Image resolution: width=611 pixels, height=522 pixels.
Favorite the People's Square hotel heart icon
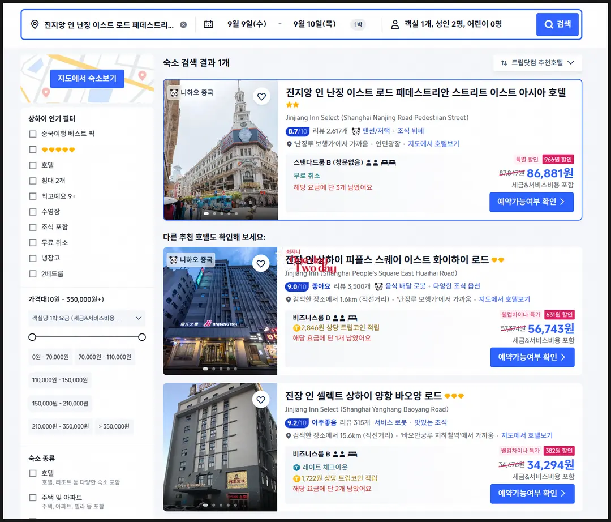coord(261,263)
